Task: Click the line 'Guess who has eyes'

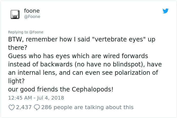Action: point(78,56)
